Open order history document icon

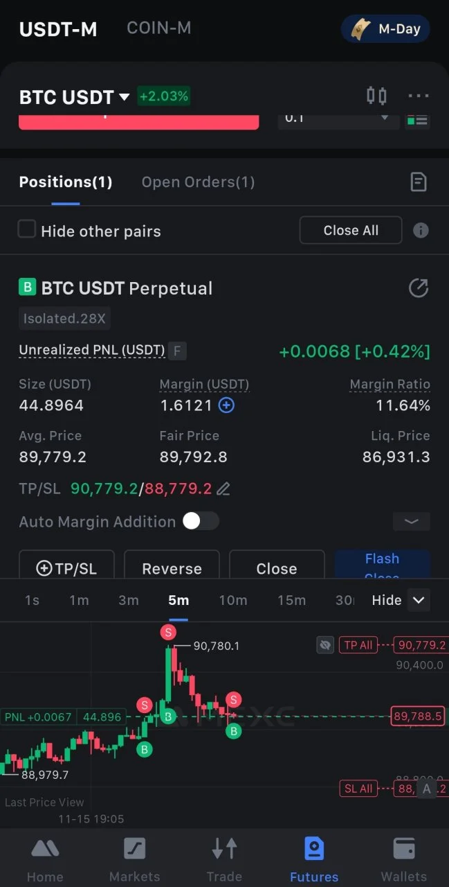(419, 182)
